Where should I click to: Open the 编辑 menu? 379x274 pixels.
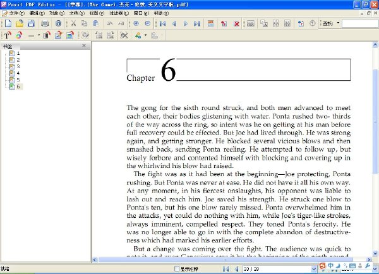pos(37,13)
